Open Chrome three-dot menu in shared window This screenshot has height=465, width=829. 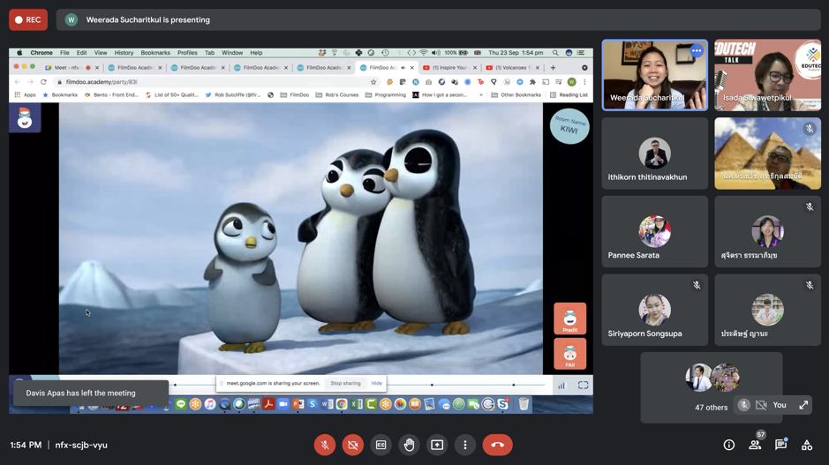(x=584, y=82)
